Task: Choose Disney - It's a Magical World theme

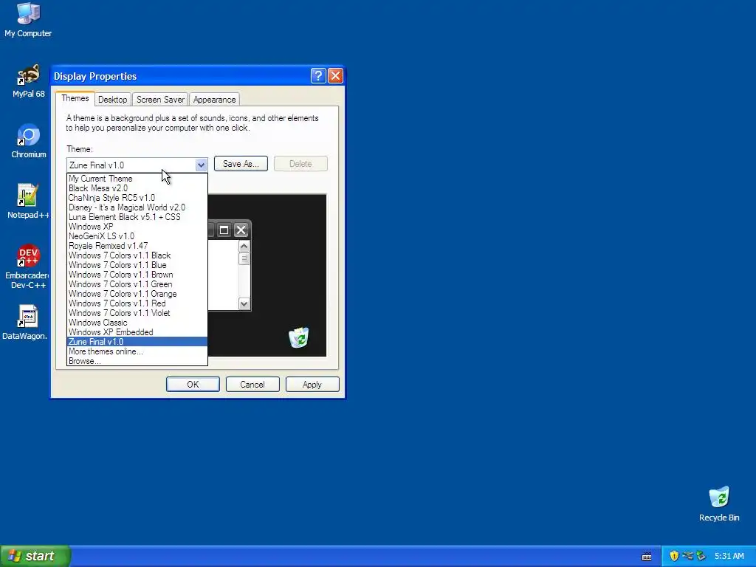Action: 137,207
